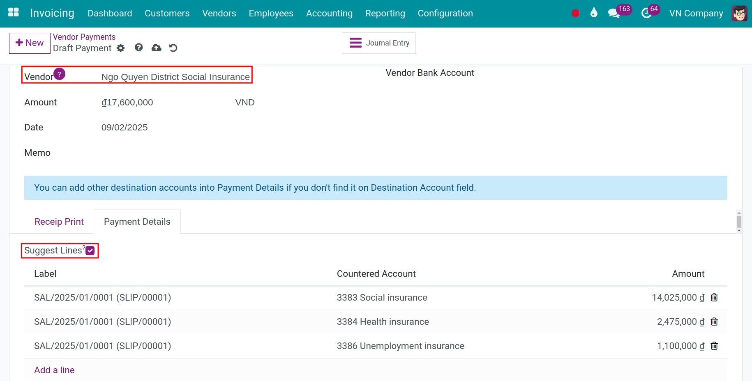Screen dimensions: 752x381
Task: Click the New button
Action: tap(30, 43)
